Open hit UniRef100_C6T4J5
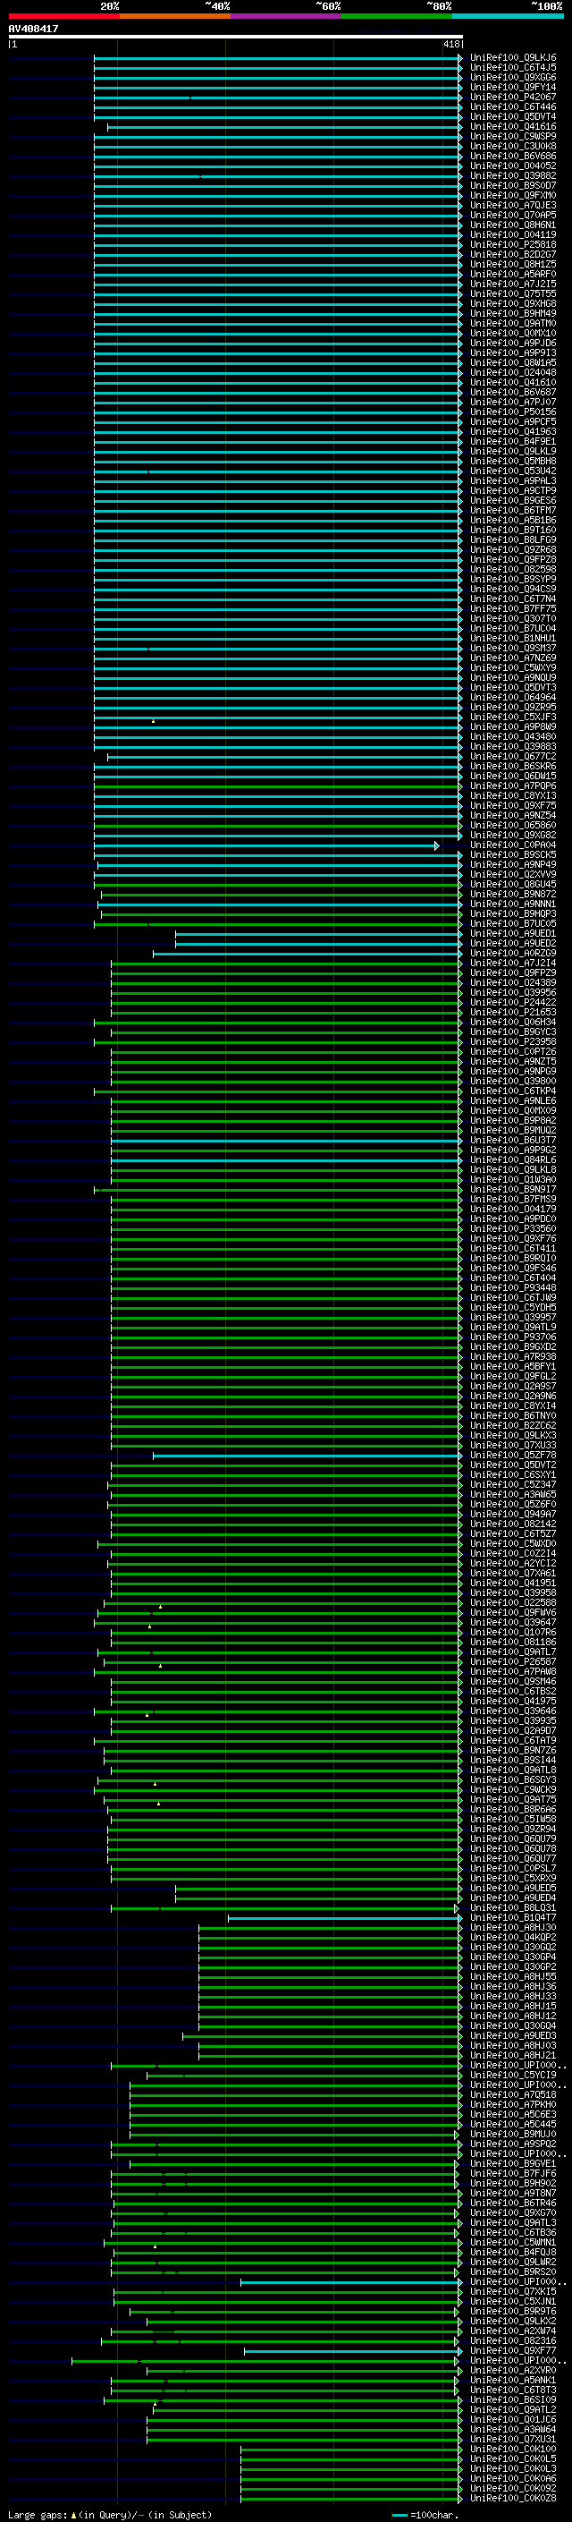 [x=513, y=68]
